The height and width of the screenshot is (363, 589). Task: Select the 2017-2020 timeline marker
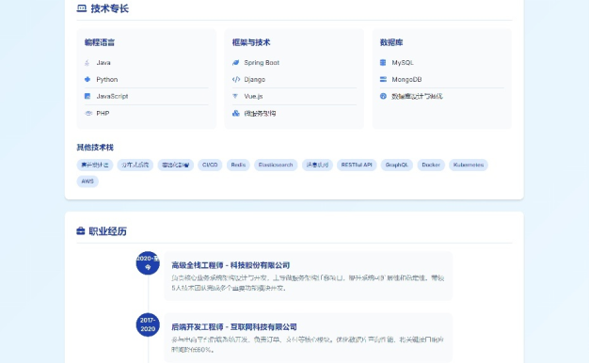coord(148,324)
